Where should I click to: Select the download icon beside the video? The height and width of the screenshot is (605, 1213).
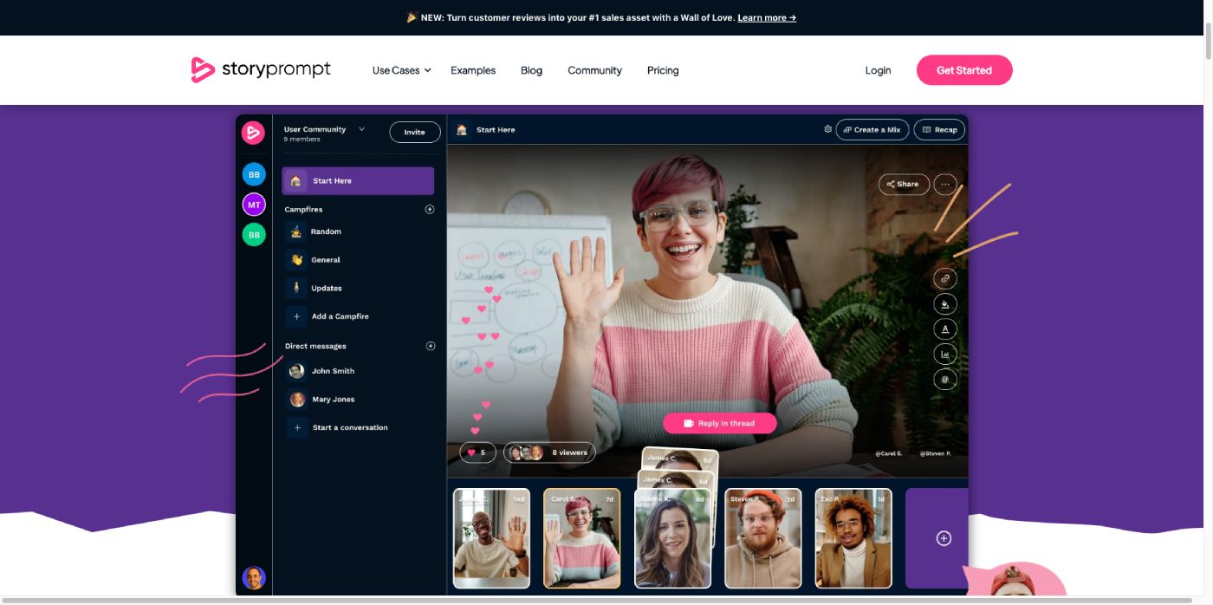944,303
